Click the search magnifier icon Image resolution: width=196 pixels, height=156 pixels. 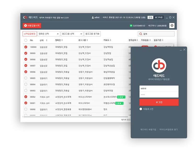141,34
